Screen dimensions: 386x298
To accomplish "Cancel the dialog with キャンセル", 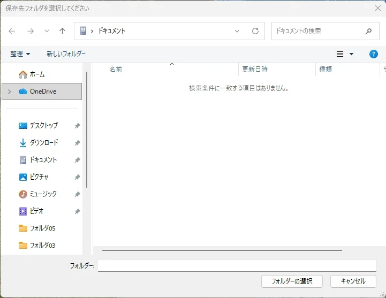I will click(x=353, y=281).
